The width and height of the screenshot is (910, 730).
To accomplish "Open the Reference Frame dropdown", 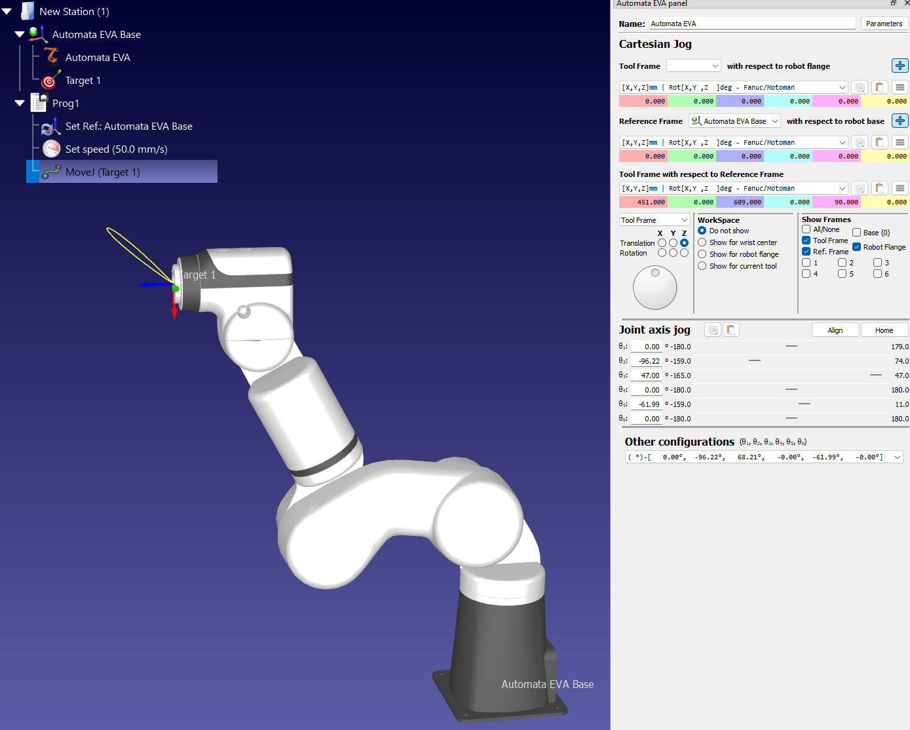I will click(734, 121).
